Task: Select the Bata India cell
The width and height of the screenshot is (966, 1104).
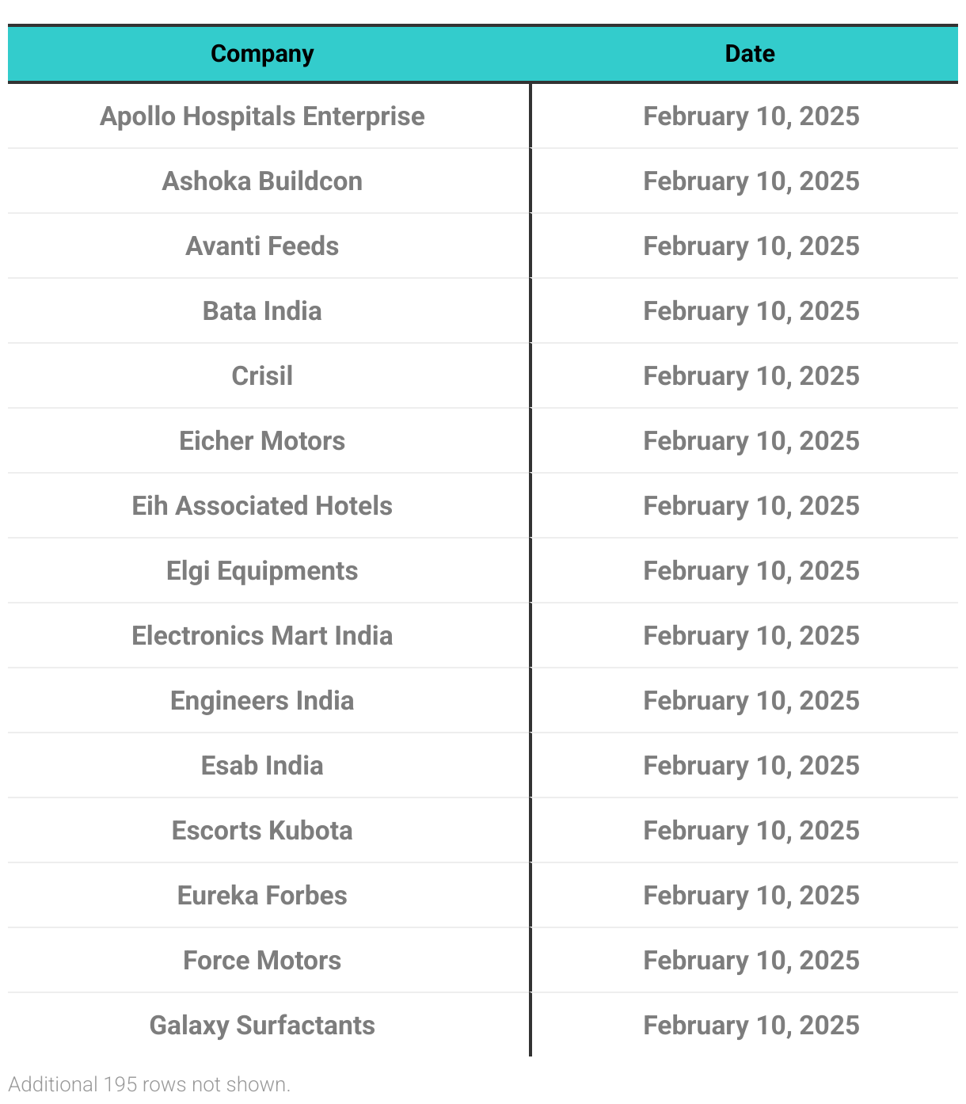Action: 262,311
